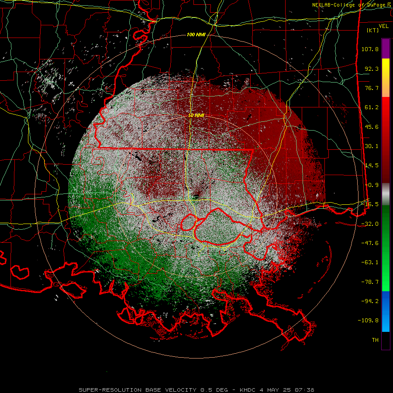
Task: Click the 100 NMI range ring label
Action: tap(196, 34)
